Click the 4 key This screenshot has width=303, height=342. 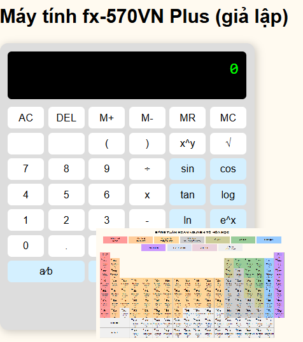(x=25, y=195)
